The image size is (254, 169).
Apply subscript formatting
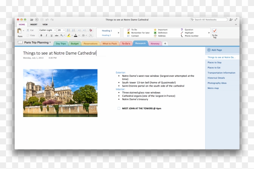[x=62, y=35]
